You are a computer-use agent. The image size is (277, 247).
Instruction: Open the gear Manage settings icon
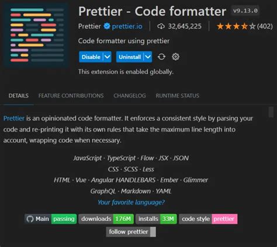(175, 57)
